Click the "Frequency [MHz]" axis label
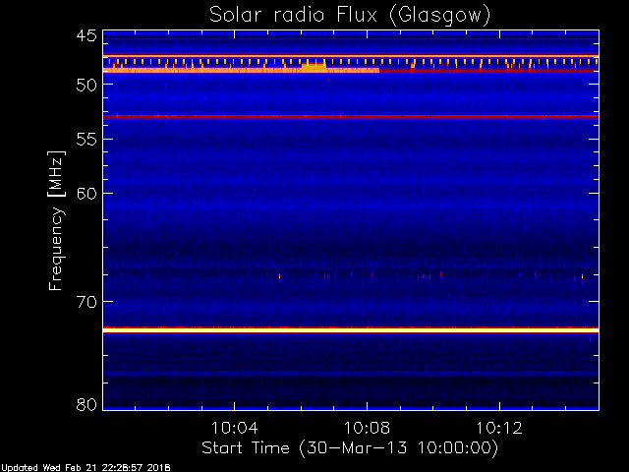629x472 pixels. [x=56, y=220]
